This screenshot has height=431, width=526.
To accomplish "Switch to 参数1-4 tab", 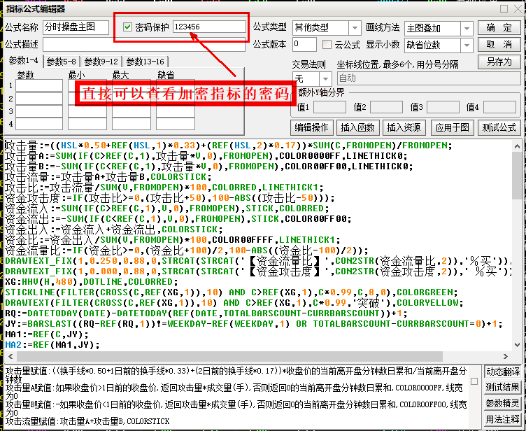I will 24,61.
